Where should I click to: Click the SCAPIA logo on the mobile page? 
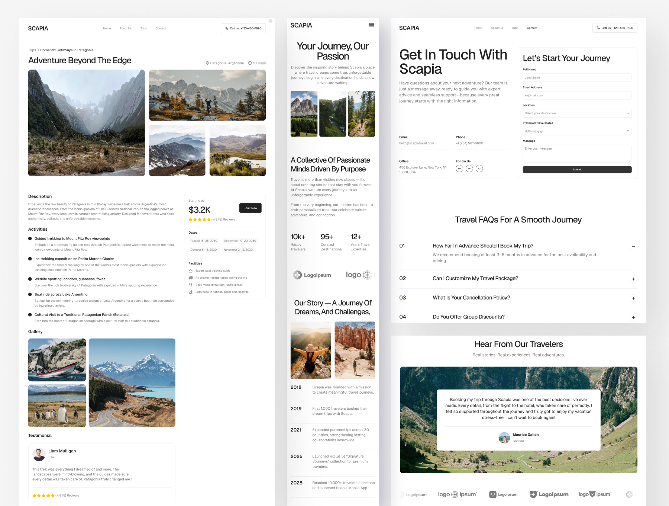(x=301, y=25)
